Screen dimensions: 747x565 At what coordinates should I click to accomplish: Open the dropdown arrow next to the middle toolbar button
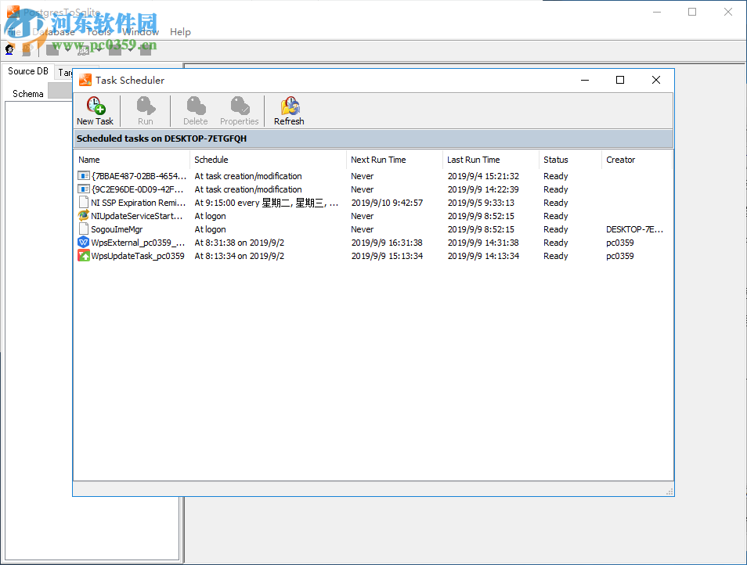pos(99,49)
